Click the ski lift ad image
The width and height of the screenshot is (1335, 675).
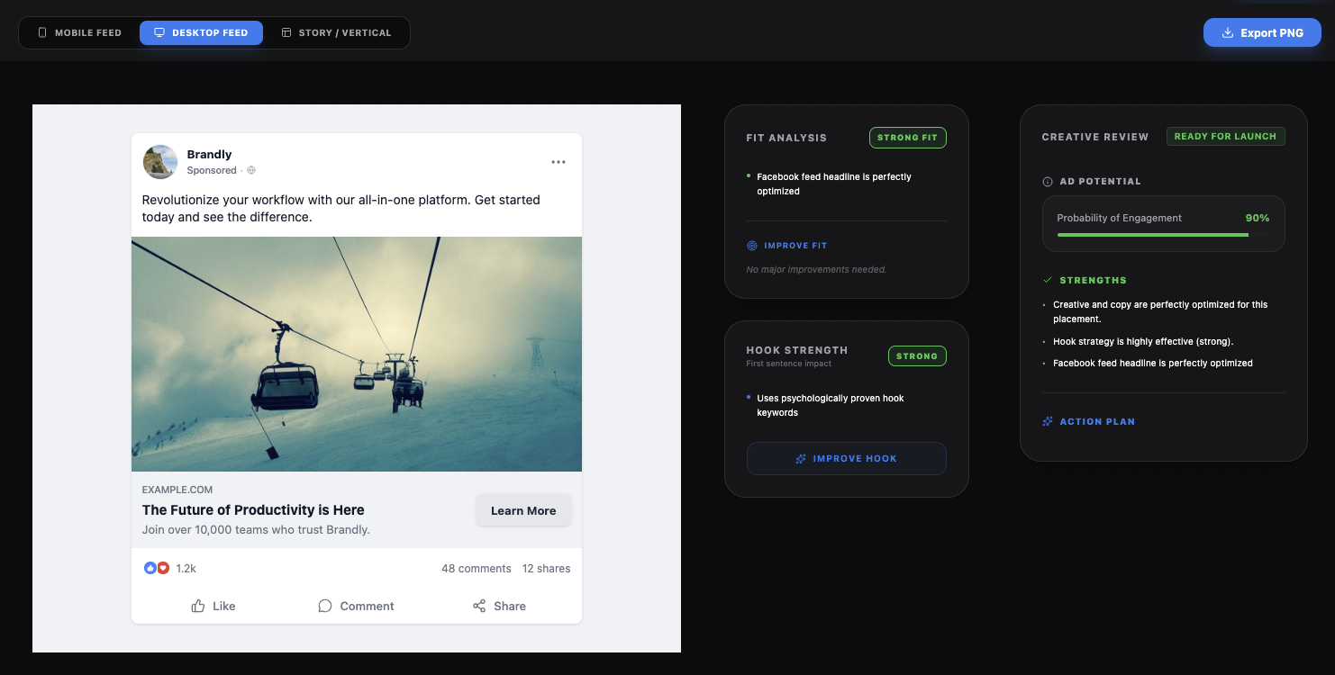click(357, 354)
